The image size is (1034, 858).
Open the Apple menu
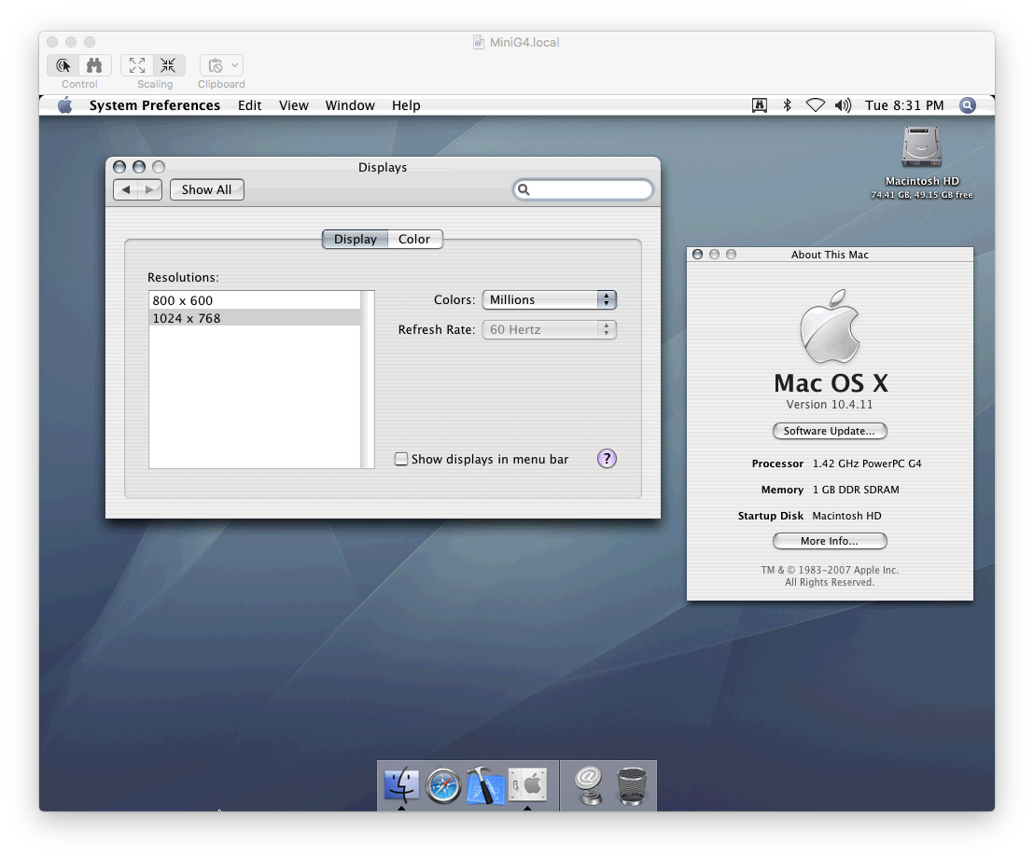[64, 105]
